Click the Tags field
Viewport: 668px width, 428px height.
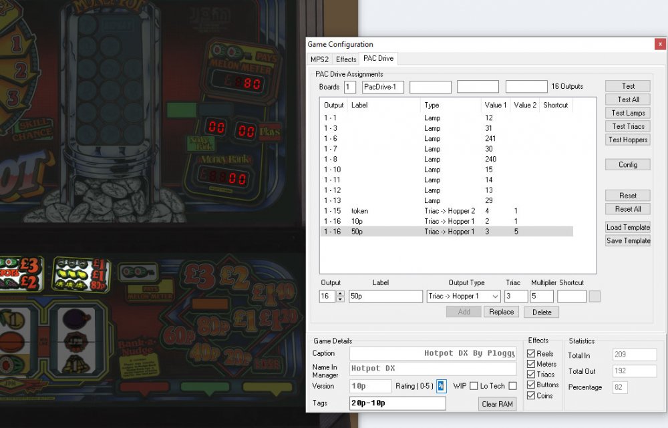[397, 403]
